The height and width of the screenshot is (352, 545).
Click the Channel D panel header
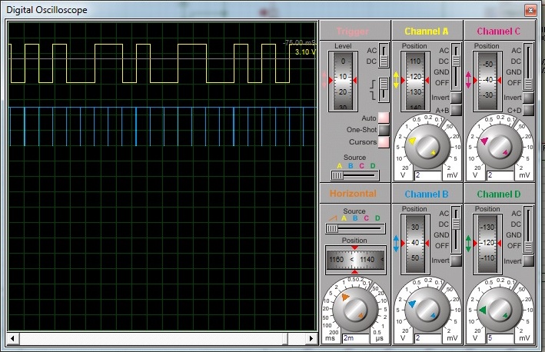pyautogui.click(x=500, y=194)
